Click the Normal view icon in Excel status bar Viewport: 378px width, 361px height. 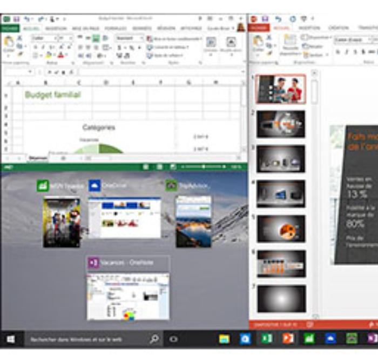(146, 167)
